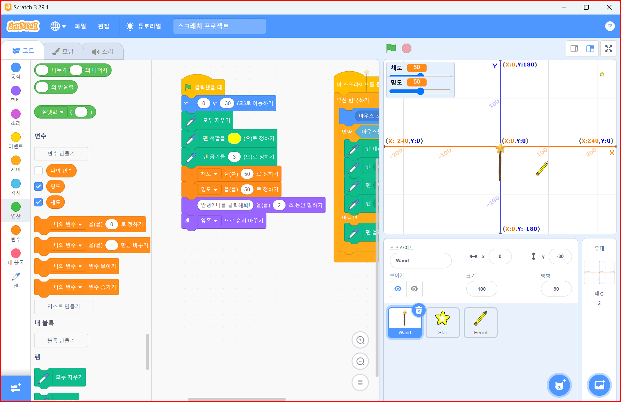Screen dimensions: 621x402
Task: Click the 블록 만들기 button
Action: [x=61, y=340]
